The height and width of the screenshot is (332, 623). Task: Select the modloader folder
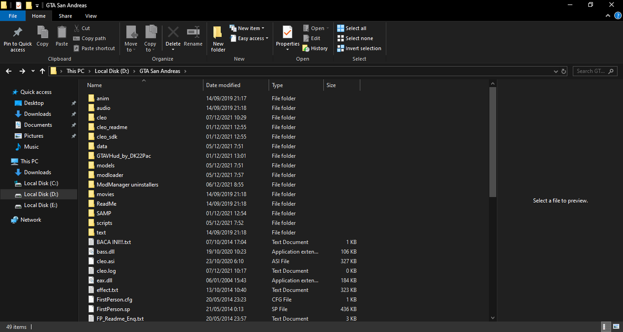[110, 175]
